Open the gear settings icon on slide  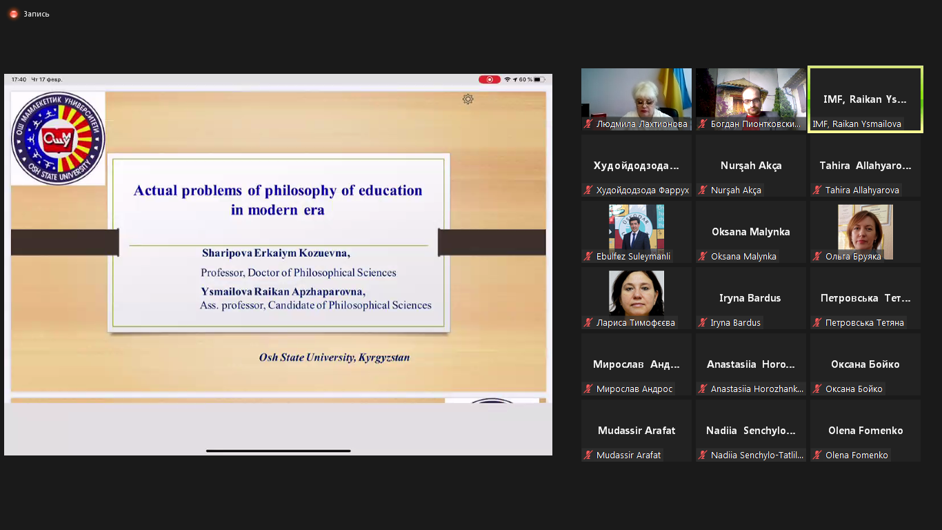(x=468, y=99)
